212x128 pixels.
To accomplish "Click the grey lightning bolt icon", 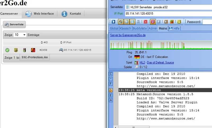I will [x=159, y=22].
